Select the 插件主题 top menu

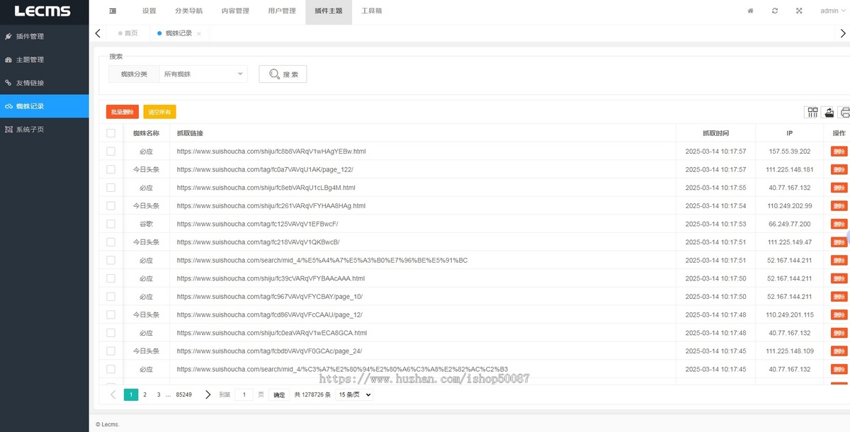click(329, 11)
